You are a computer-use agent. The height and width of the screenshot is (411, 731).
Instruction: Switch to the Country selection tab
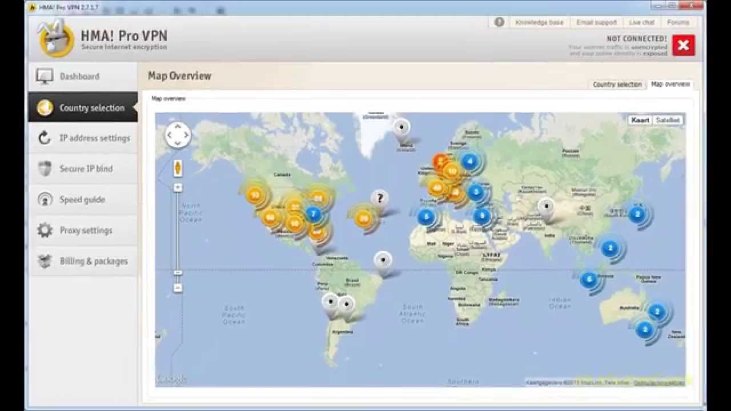click(x=617, y=84)
